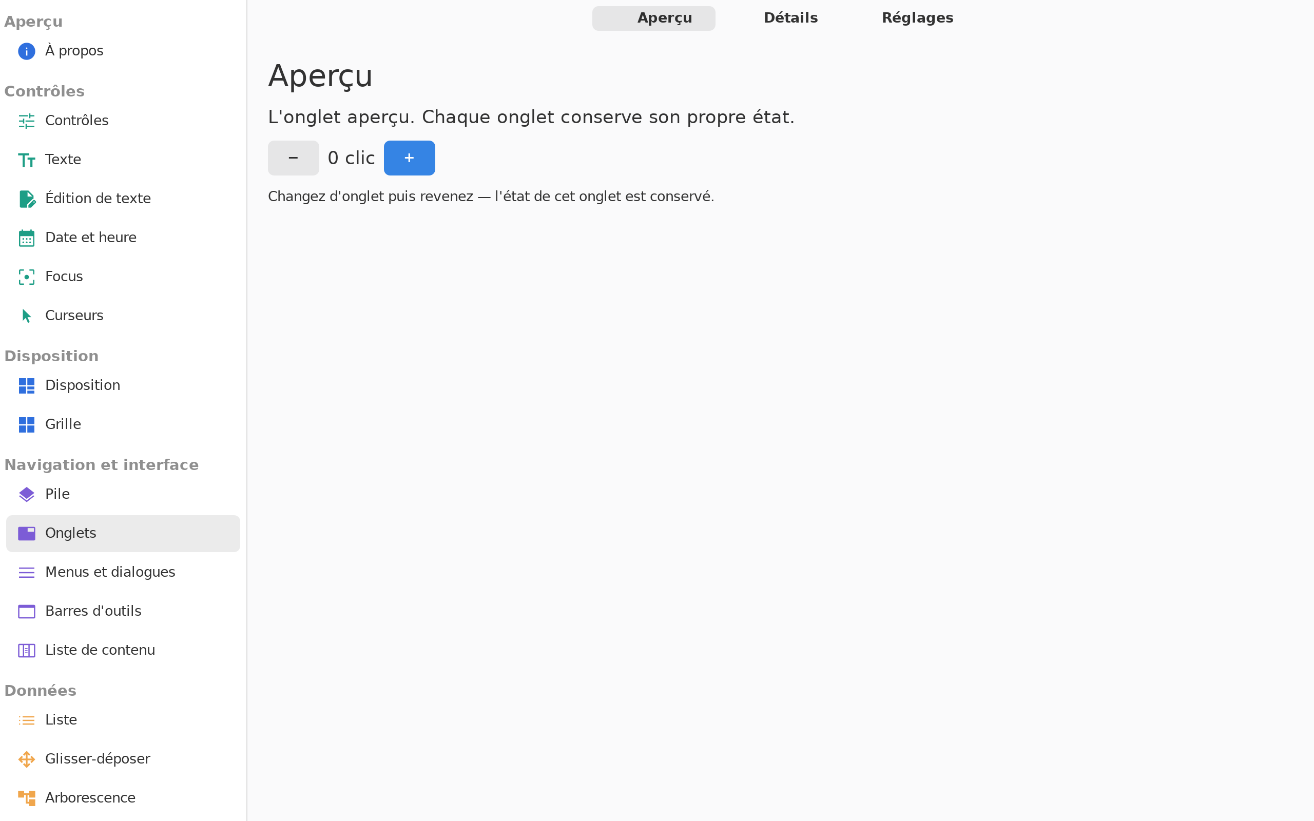This screenshot has width=1314, height=821.
Task: Navigate to Curseurs in the sidebar
Action: 123,316
